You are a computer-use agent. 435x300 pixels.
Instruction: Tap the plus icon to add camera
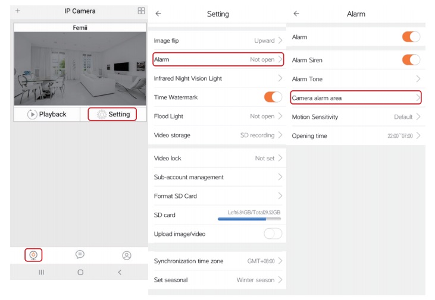tap(18, 11)
